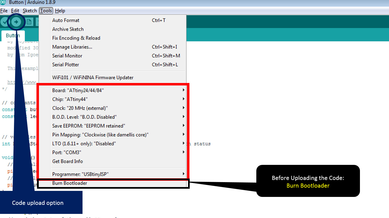Viewport: 389px width, 218px height.
Task: Click the "status" comment text in editor
Action: pyautogui.click(x=202, y=144)
